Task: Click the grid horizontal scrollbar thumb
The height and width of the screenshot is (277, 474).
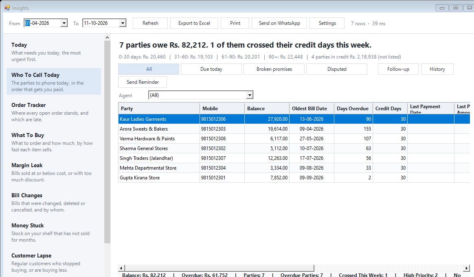Action: click(x=220, y=268)
